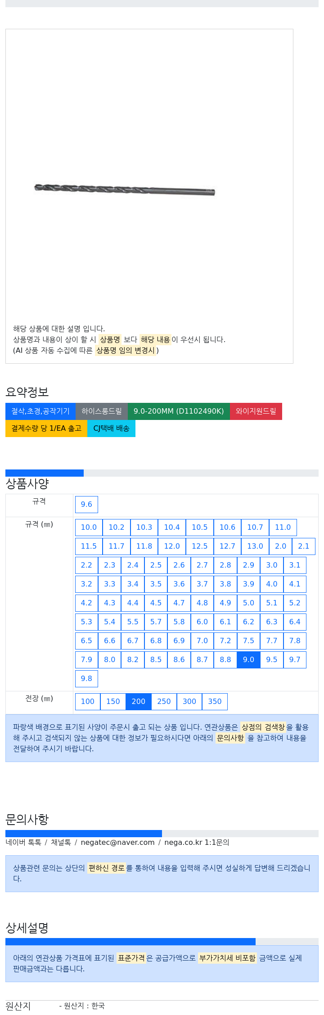Click the 결제수량 당 1/EA 출고 badge
Image resolution: width=324 pixels, height=1015 pixels.
point(46,428)
